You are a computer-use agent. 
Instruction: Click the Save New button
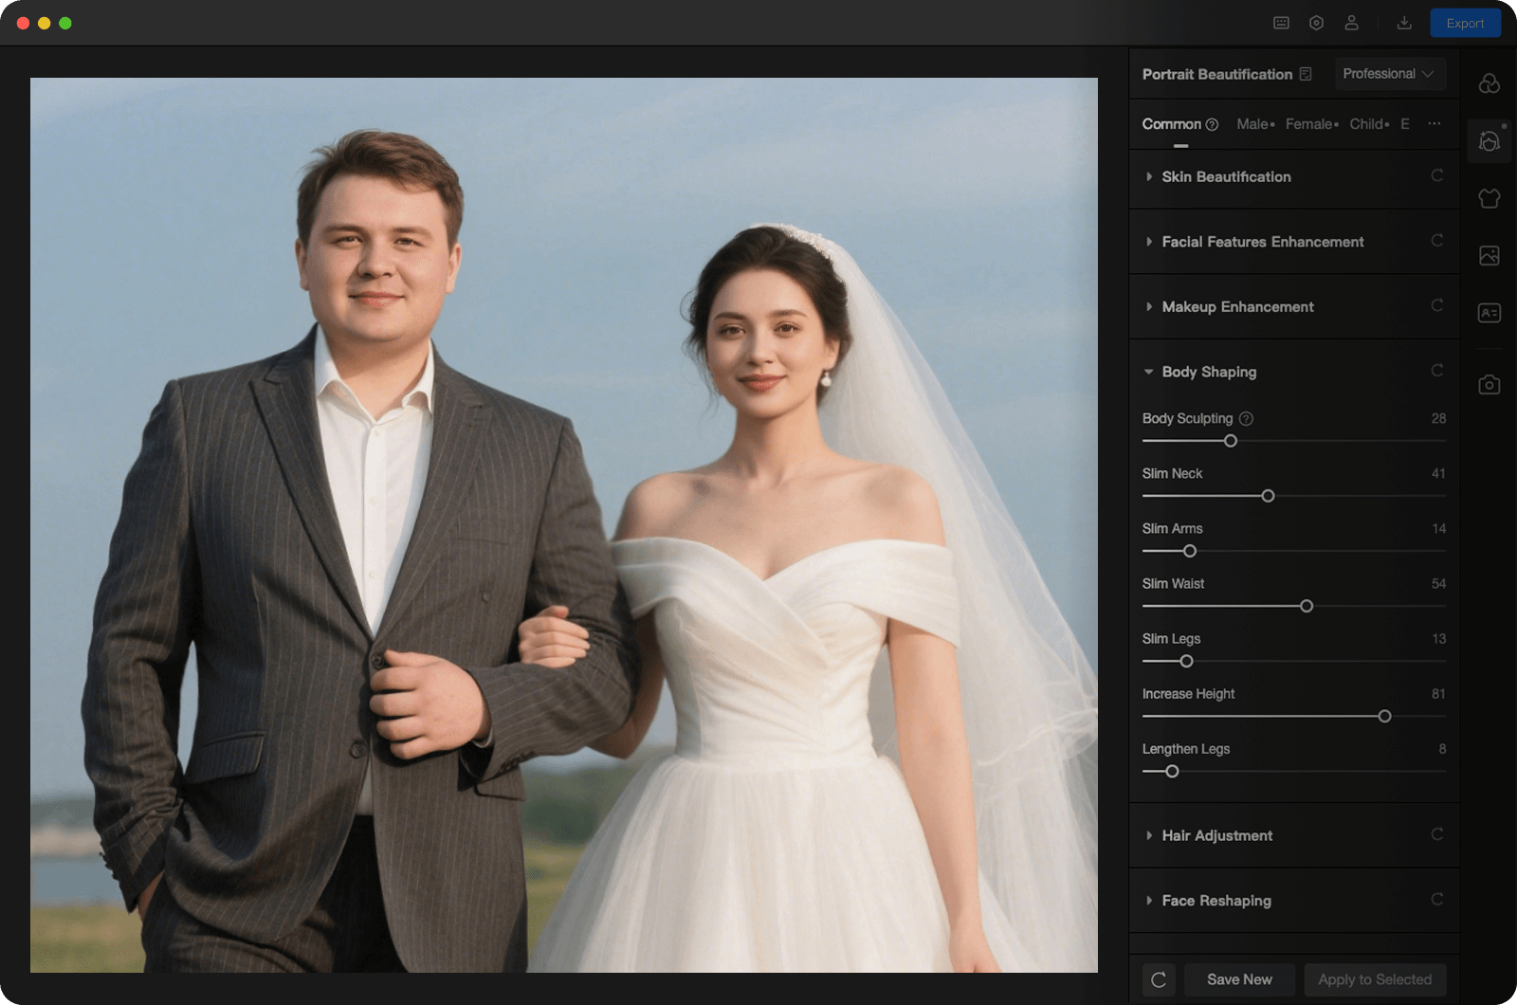pos(1239,979)
